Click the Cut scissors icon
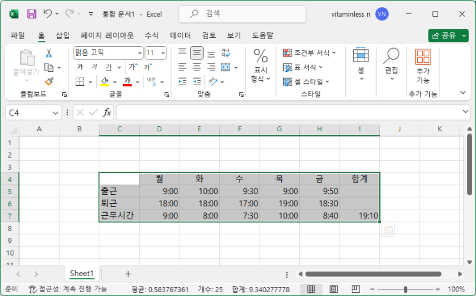 49,53
